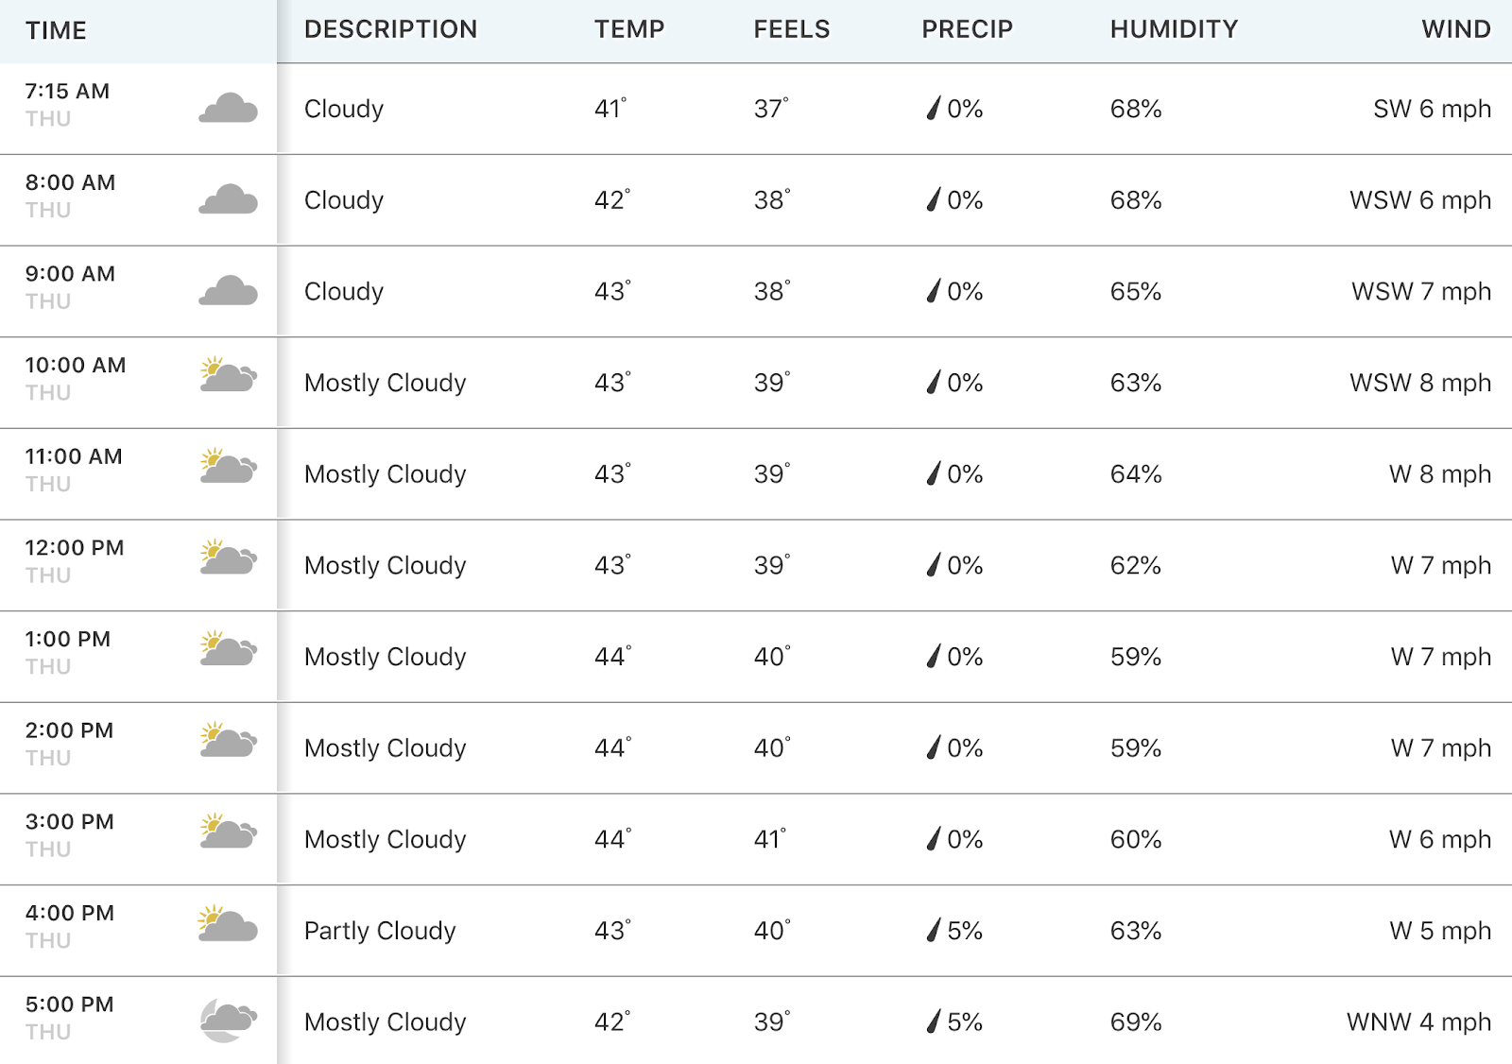Select the partly cloudy icon at 4:00 PM

[x=228, y=923]
